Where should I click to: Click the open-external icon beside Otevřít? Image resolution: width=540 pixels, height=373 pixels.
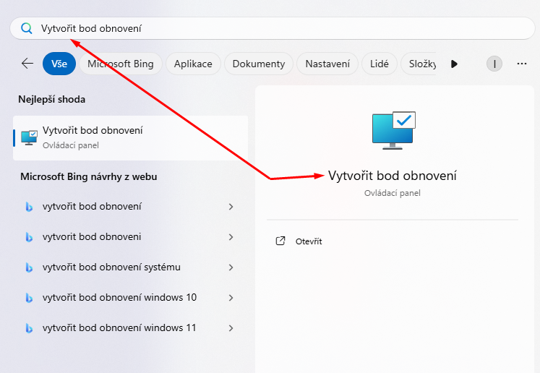coord(280,241)
